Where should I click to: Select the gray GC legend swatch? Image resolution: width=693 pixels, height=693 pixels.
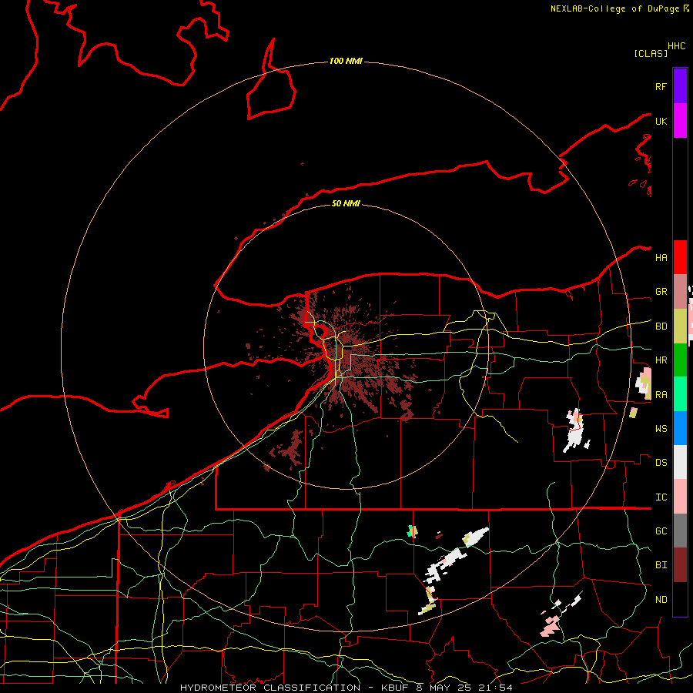(680, 531)
